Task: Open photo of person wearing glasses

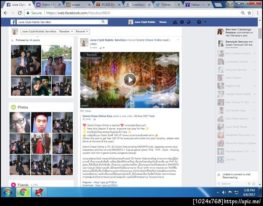Action: pos(20,122)
